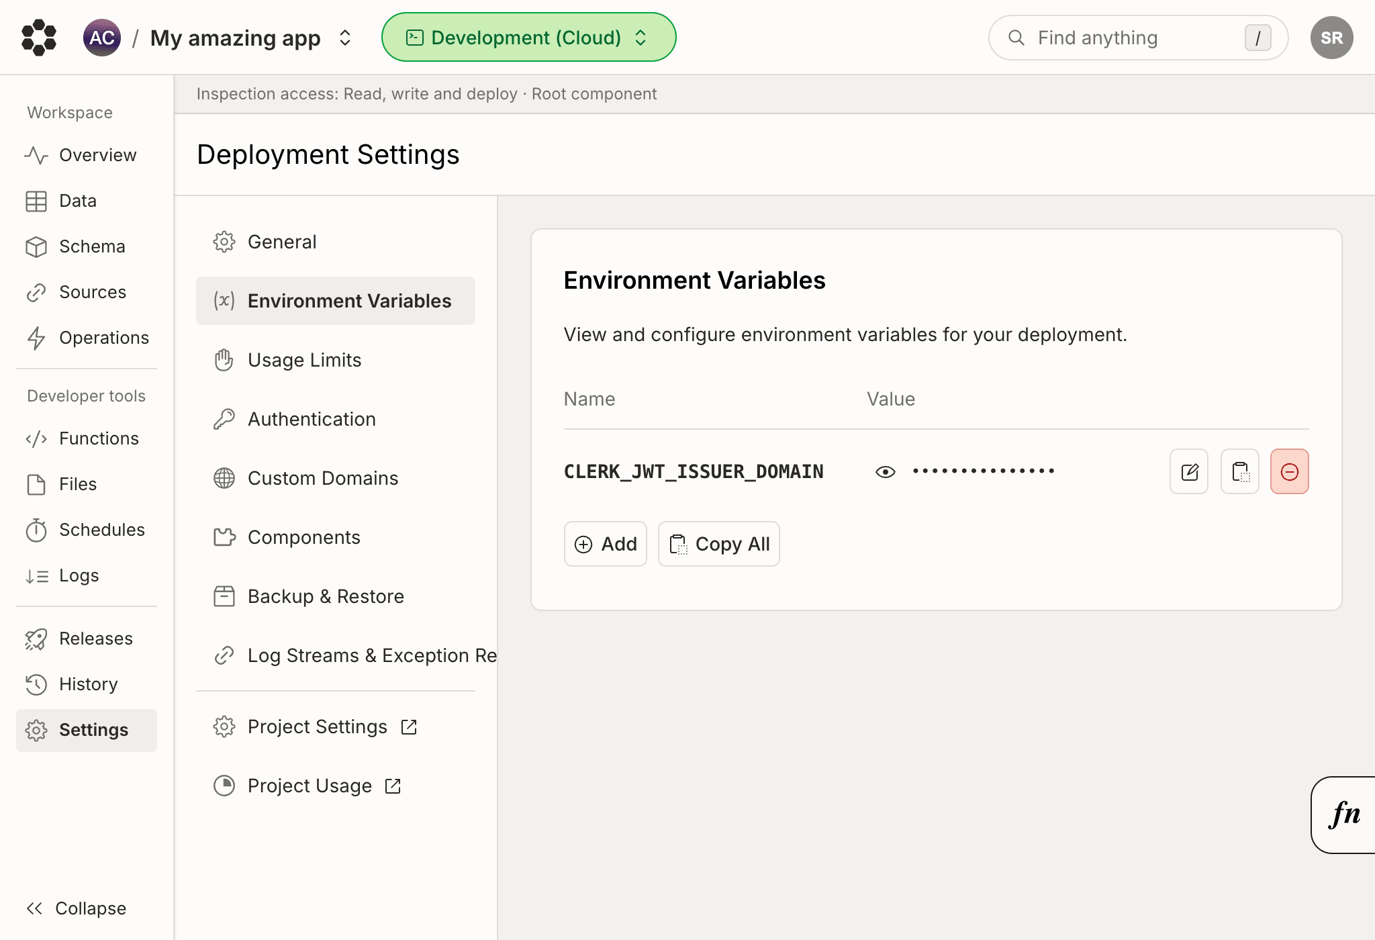Open Files in the sidebar
The height and width of the screenshot is (940, 1375).
[x=86, y=484]
